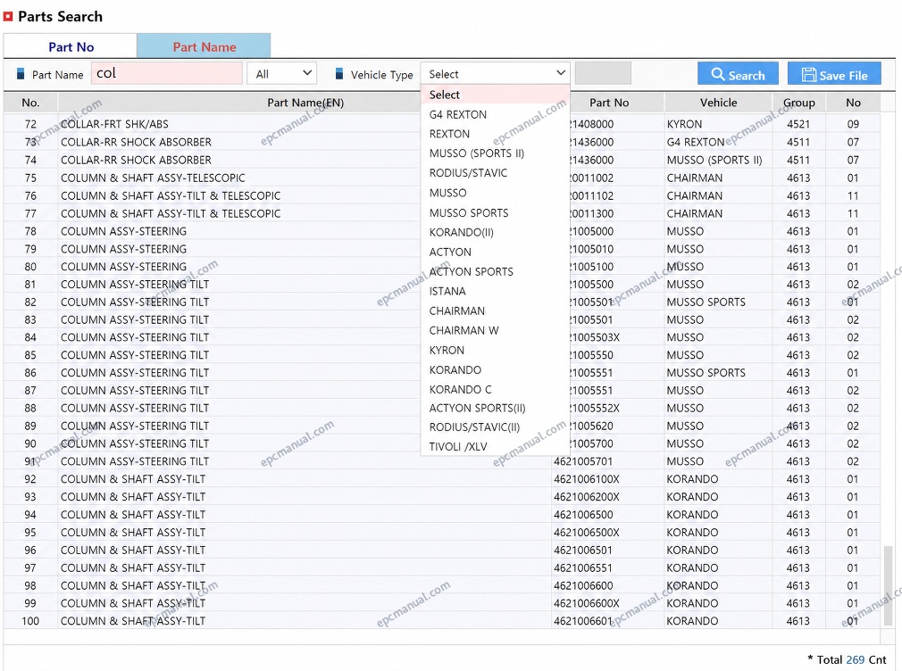Focus the Part Name input containing col

coord(166,73)
